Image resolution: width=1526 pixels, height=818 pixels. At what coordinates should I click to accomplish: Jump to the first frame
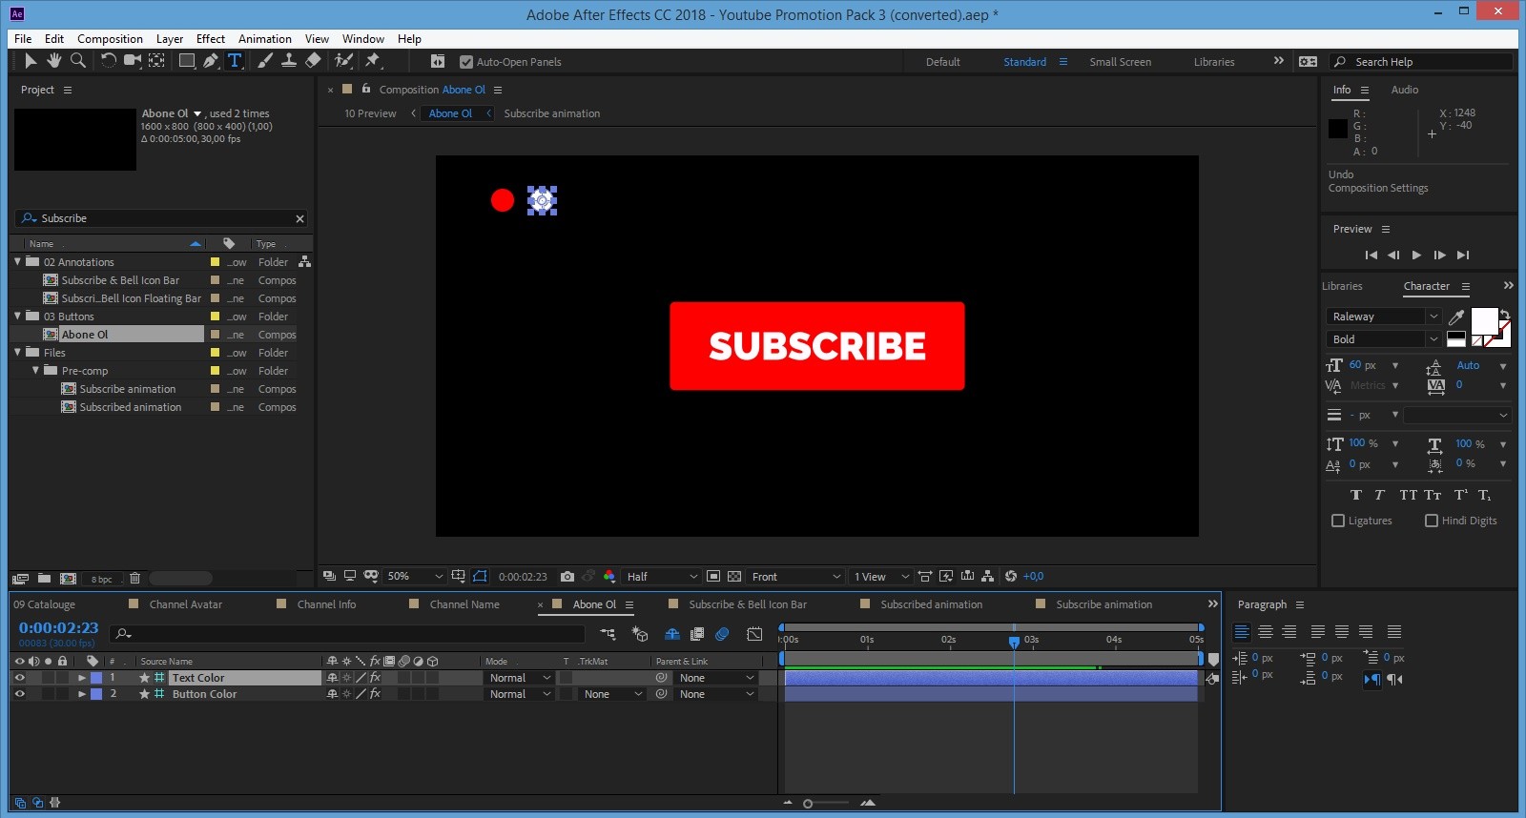[x=1371, y=256]
